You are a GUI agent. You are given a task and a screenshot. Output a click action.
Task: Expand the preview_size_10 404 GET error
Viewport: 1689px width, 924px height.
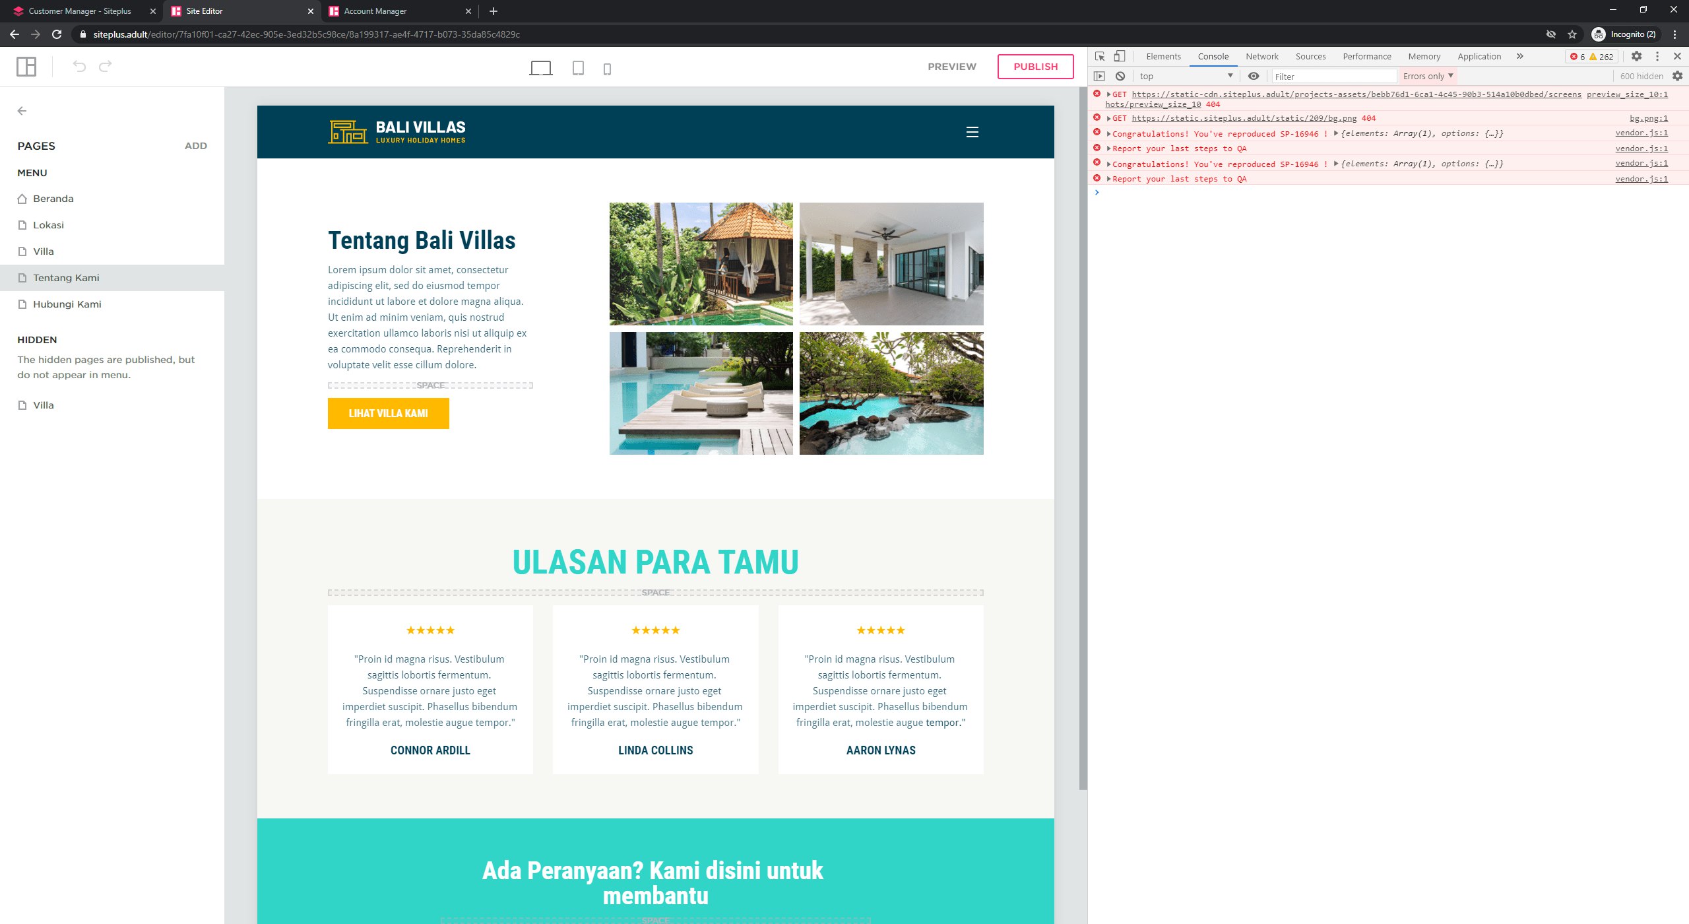tap(1109, 94)
